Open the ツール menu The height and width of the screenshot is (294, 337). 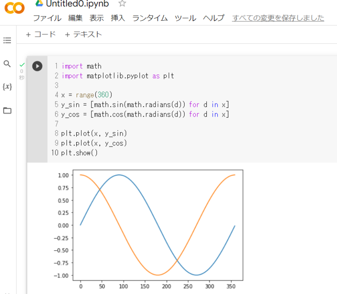(x=185, y=18)
